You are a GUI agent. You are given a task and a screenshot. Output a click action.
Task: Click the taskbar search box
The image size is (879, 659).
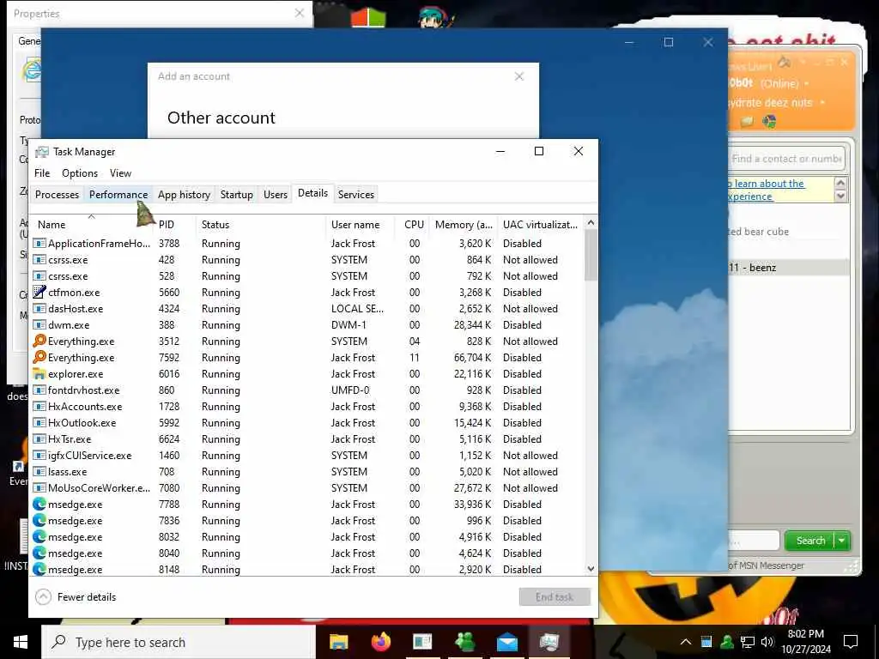coord(179,642)
